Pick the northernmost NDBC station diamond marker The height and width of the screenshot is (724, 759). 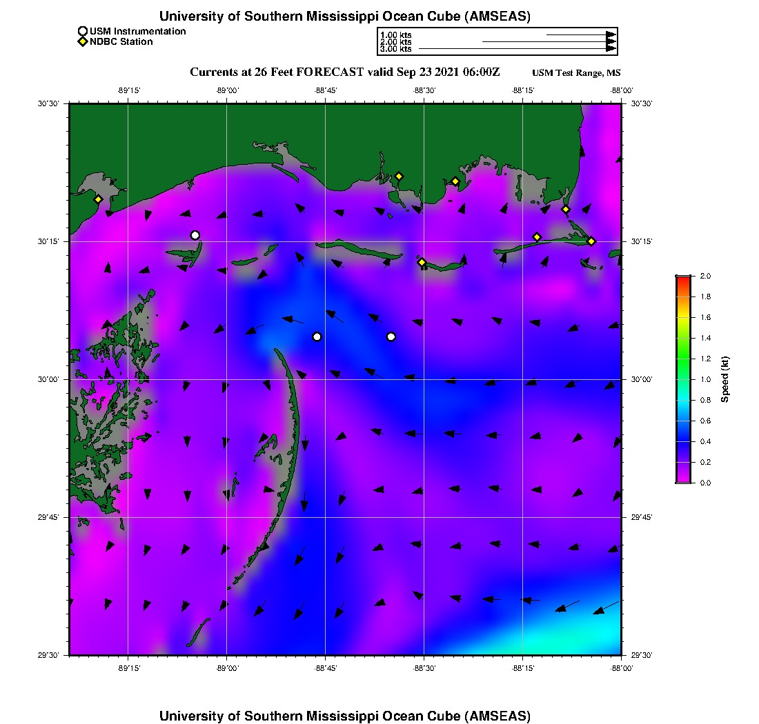click(399, 176)
